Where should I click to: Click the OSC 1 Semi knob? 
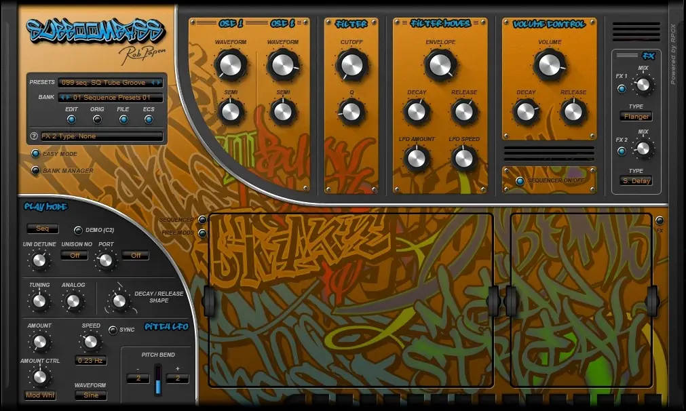(x=231, y=111)
